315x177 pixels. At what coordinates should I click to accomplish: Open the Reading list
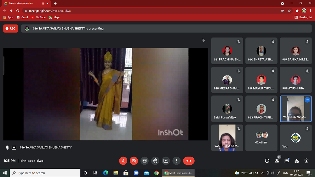tap(303, 17)
